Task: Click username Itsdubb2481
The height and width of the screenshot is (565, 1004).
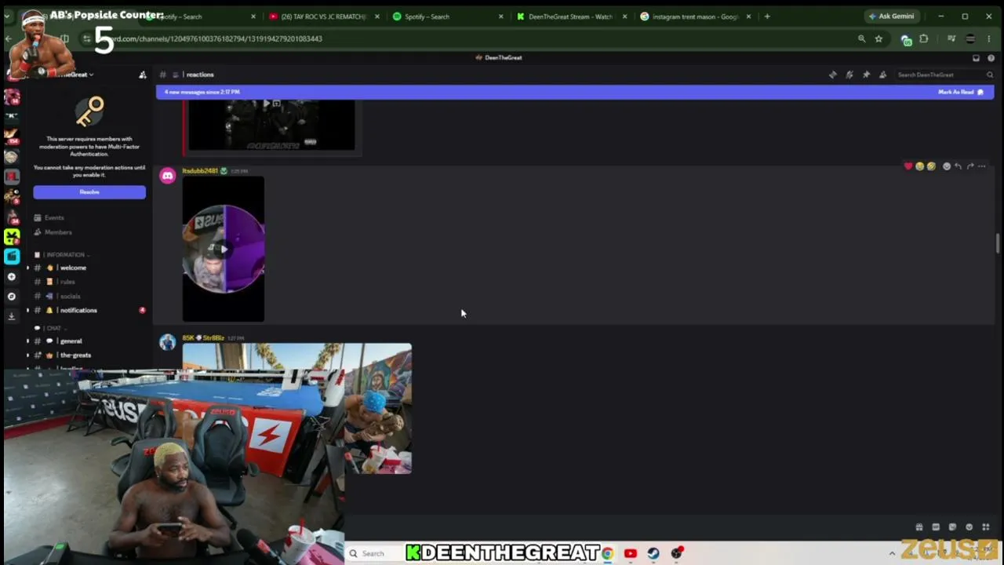Action: tap(200, 170)
